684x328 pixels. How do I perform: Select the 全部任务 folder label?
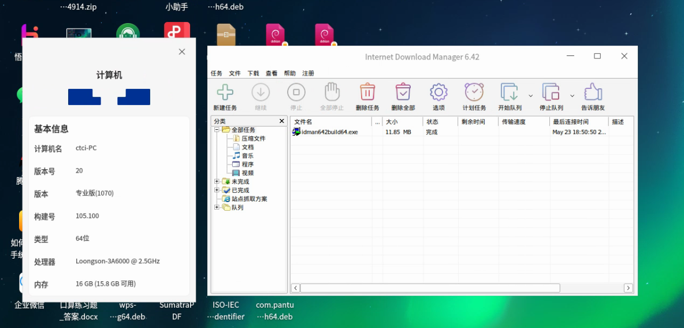click(243, 129)
